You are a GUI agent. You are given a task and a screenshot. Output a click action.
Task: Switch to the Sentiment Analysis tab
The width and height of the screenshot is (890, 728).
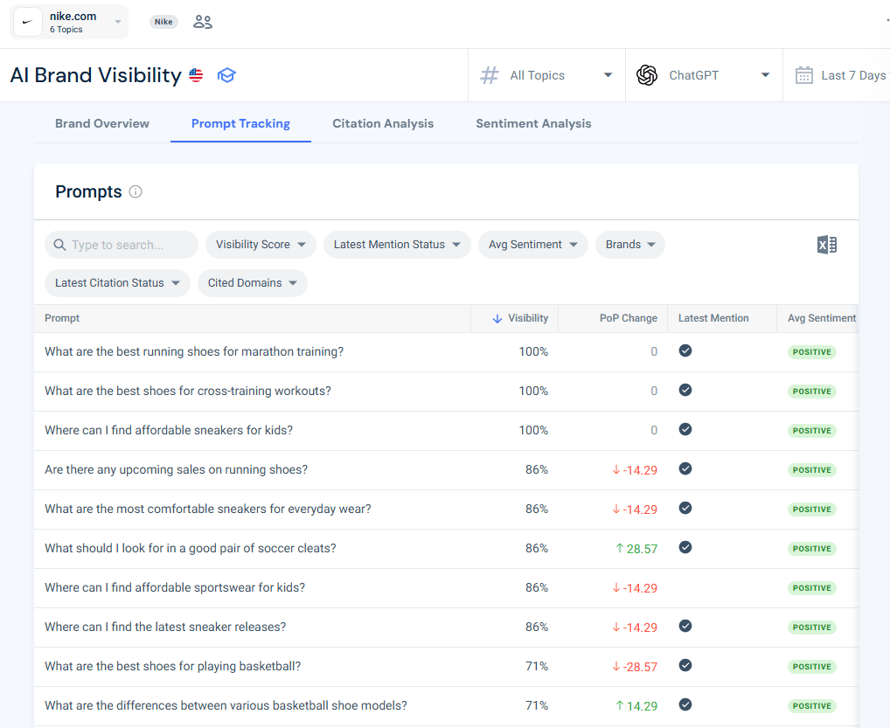point(533,124)
